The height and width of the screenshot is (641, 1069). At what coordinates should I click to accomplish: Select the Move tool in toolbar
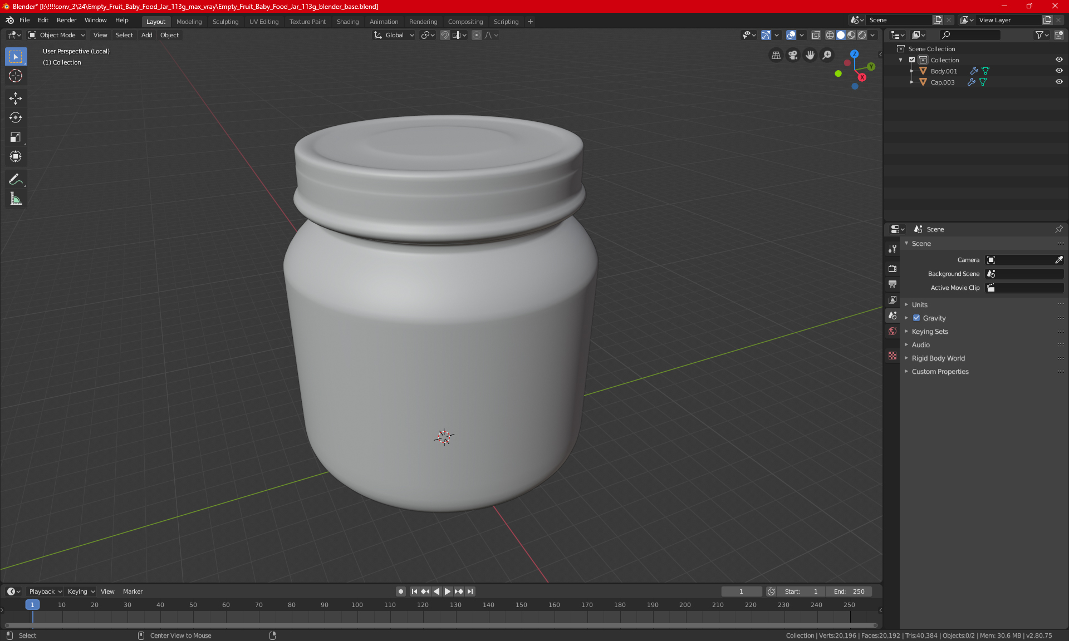[x=16, y=98]
